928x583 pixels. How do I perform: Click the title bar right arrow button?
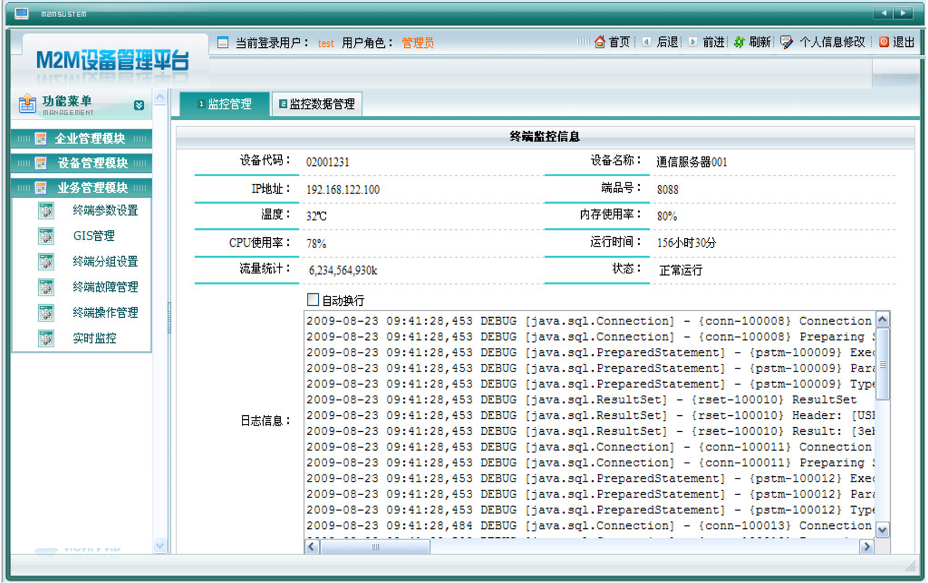[x=903, y=13]
